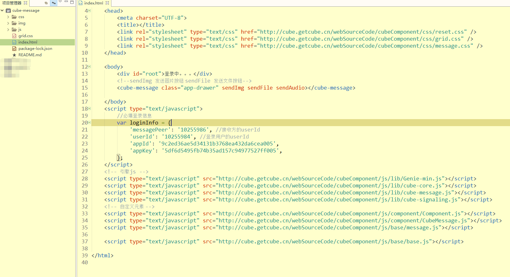Screen dimensions: 510x277
Task: Click the loginInfo variable name
Action: click(144, 123)
